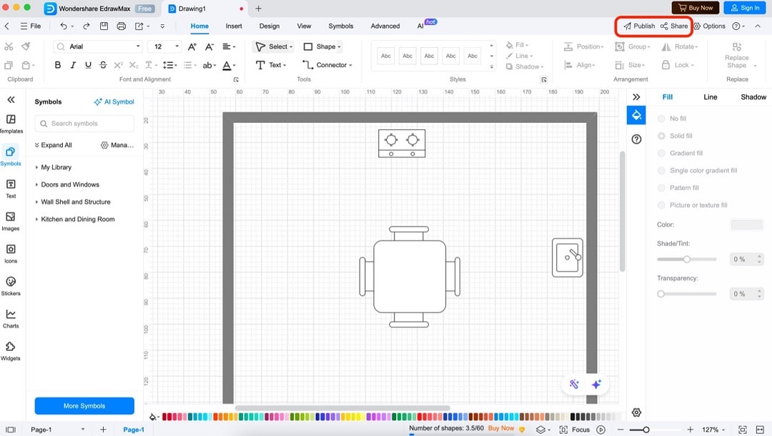Click the Undo arrow icon

64,26
